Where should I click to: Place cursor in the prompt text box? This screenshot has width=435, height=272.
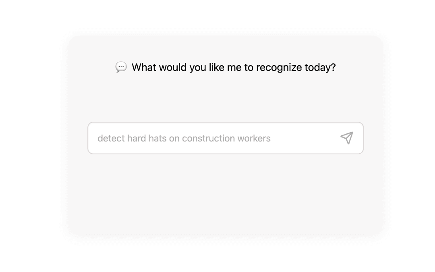(x=213, y=138)
